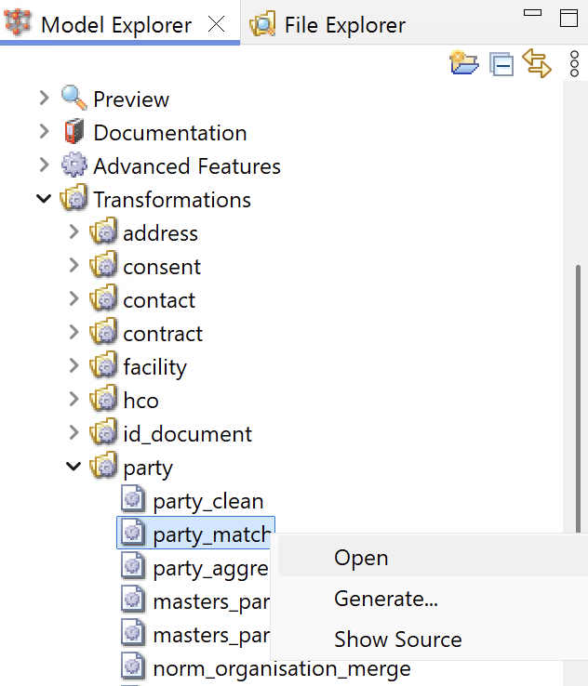Open the View Menu three-dots icon

[574, 64]
